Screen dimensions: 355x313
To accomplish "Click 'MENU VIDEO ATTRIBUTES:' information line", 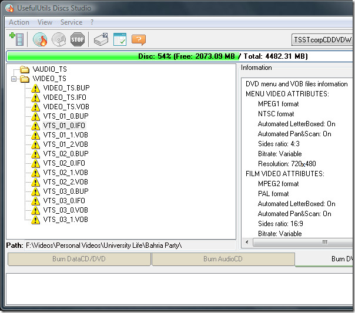I will (x=287, y=93).
